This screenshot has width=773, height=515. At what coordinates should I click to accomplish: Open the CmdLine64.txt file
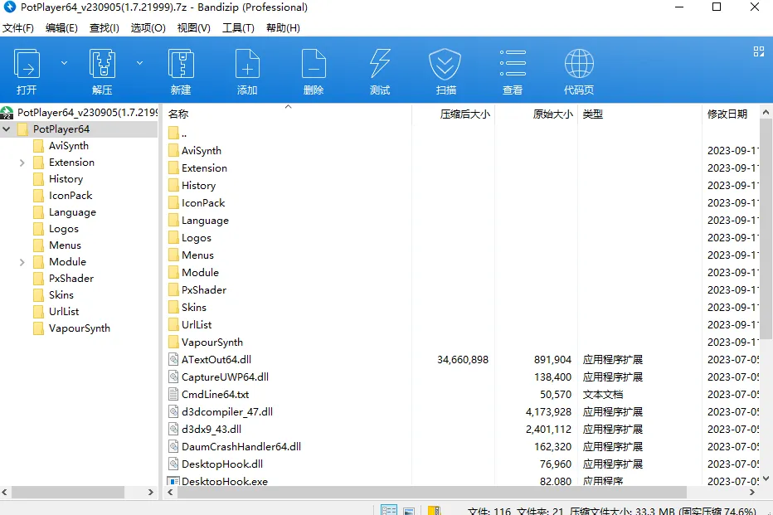[x=214, y=394]
